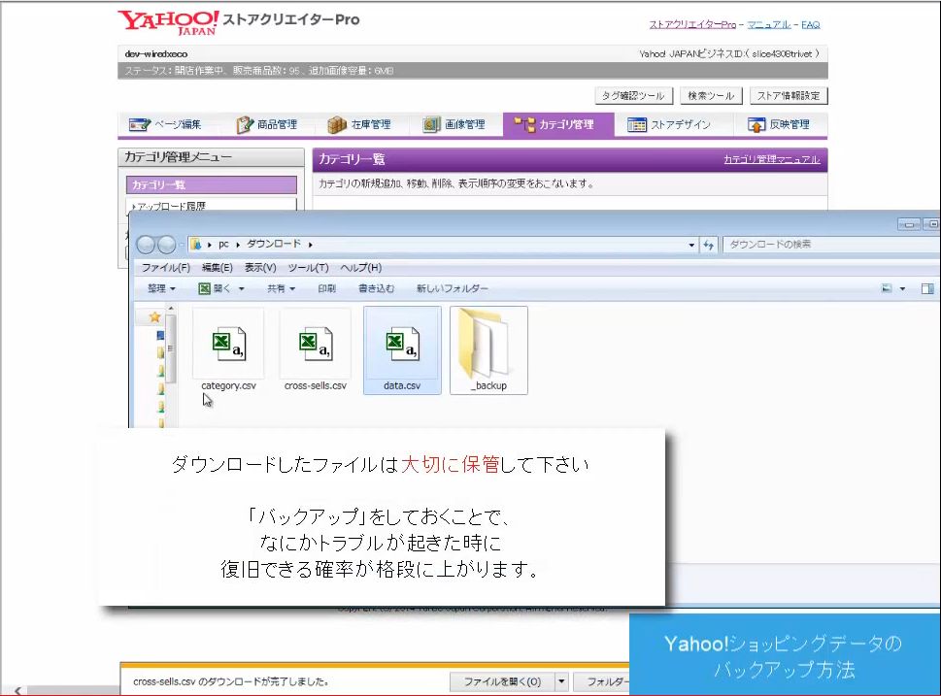Refresh the Explorer folder view
Viewport: 941px width, 696px height.
[709, 245]
